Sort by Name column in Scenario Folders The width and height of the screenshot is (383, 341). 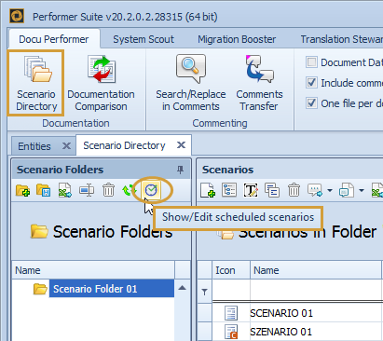point(93,270)
